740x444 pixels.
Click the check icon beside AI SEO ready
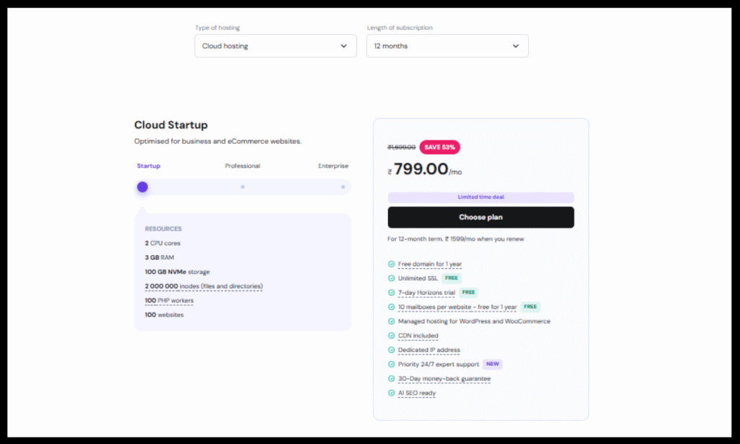392,393
